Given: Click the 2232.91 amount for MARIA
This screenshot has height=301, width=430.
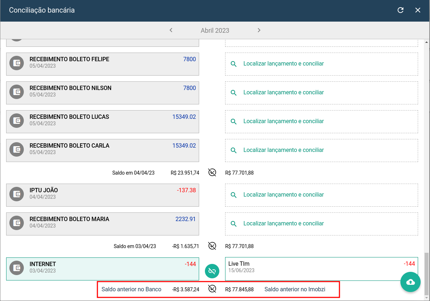Looking at the screenshot, I should click(x=186, y=219).
